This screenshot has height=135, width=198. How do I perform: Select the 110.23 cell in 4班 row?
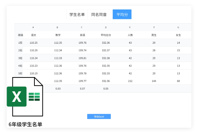point(34,66)
